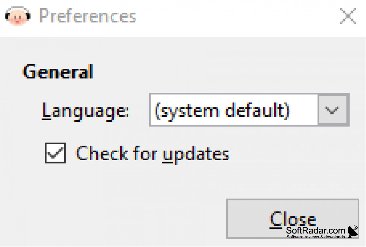Toggle the Check for updates checkbox
The height and width of the screenshot is (247, 366).
(x=55, y=153)
